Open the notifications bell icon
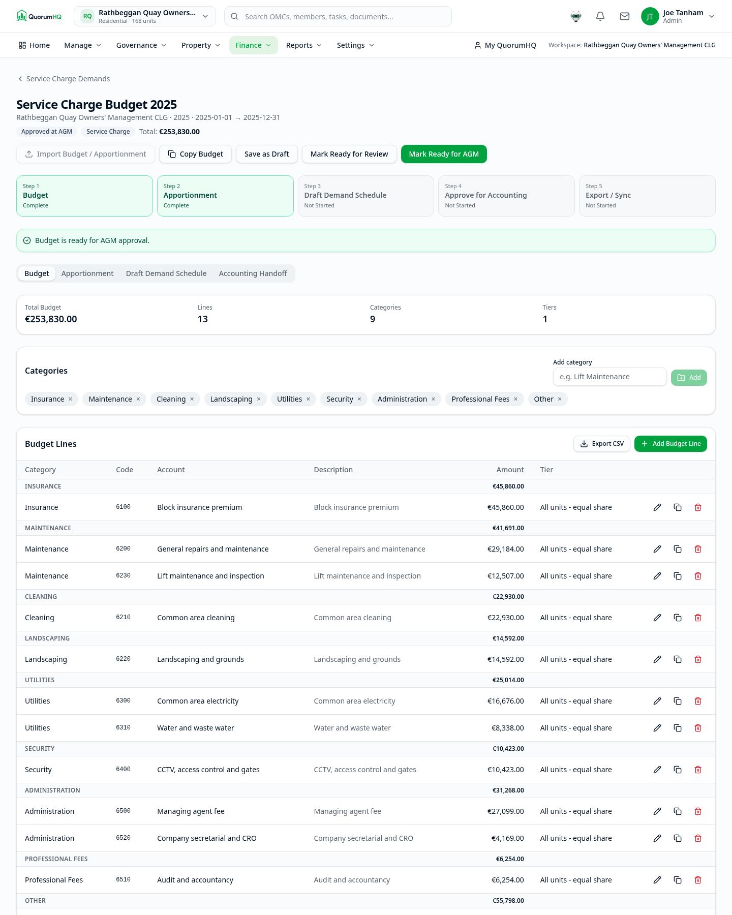Viewport: 732px width, 915px height. pos(600,16)
